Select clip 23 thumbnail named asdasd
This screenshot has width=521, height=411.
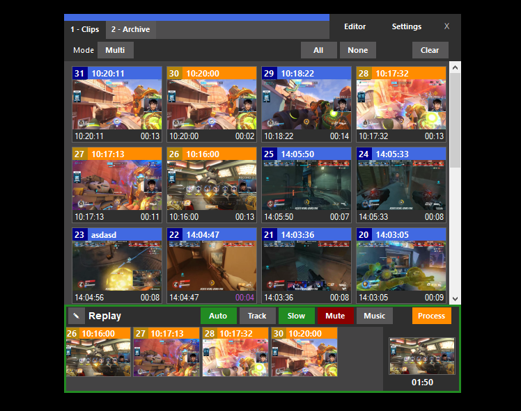[x=117, y=266]
